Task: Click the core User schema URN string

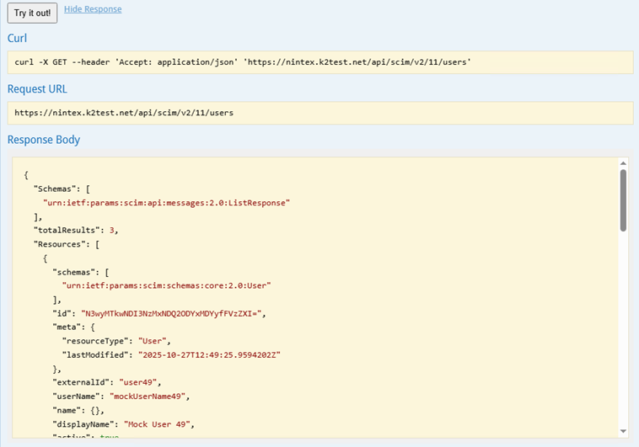Action: coord(167,285)
